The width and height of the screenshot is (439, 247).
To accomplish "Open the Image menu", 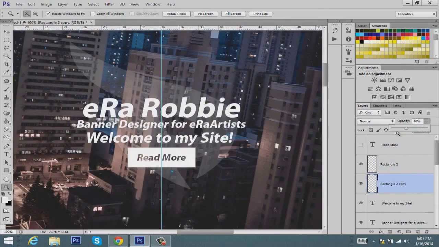I will 46,4.
